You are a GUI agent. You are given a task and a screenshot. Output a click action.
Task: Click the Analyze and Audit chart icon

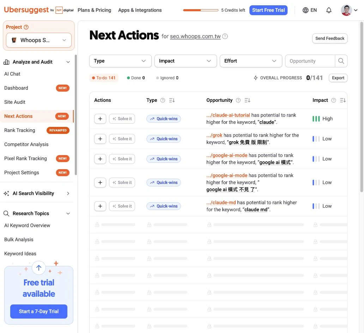point(6,62)
